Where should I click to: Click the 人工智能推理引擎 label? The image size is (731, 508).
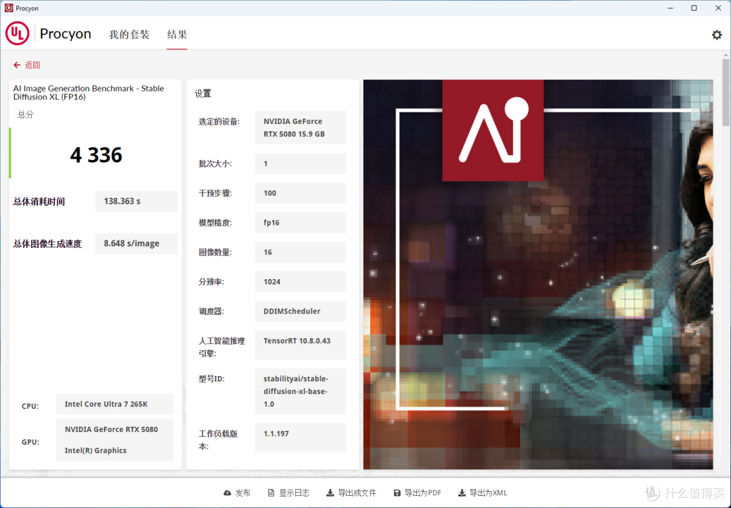click(x=221, y=347)
